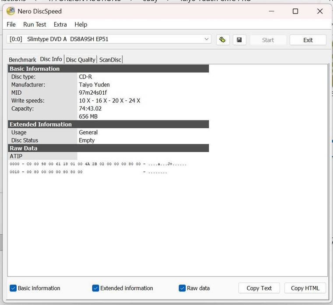
Task: Click the Start button
Action: point(268,40)
